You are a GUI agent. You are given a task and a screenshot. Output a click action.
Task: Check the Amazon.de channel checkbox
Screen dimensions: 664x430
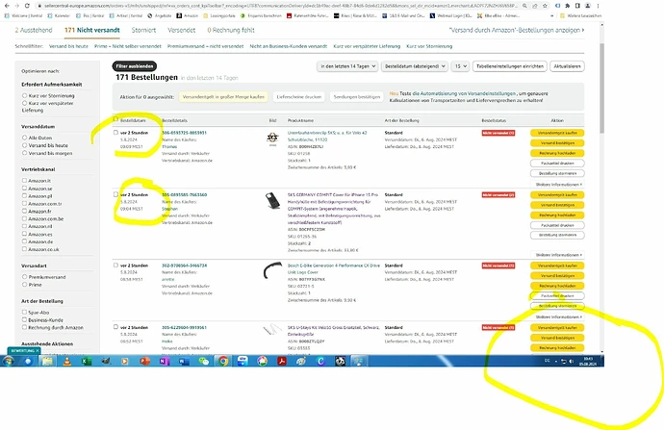pyautogui.click(x=25, y=241)
